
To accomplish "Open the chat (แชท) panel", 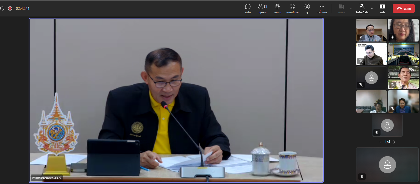I will click(x=248, y=8).
